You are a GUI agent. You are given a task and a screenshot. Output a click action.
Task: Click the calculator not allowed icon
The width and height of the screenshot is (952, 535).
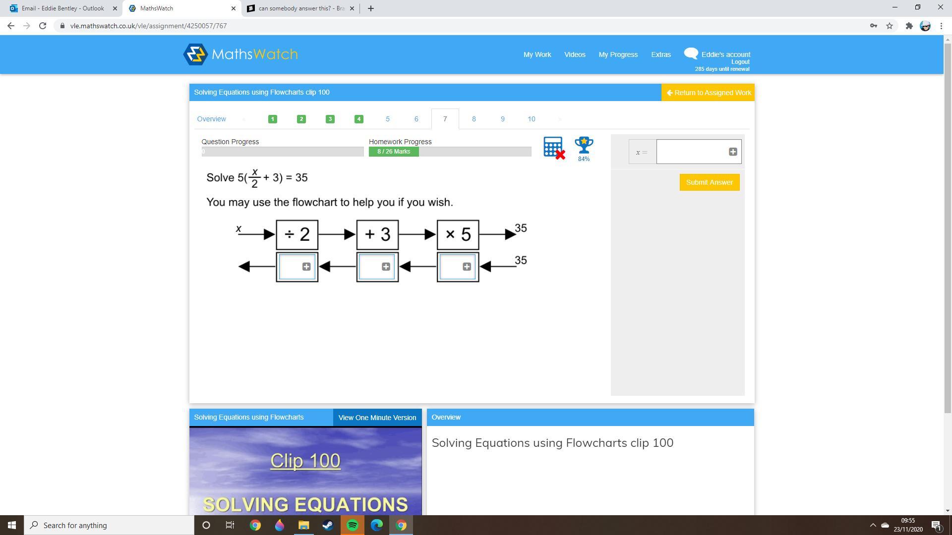(x=553, y=148)
